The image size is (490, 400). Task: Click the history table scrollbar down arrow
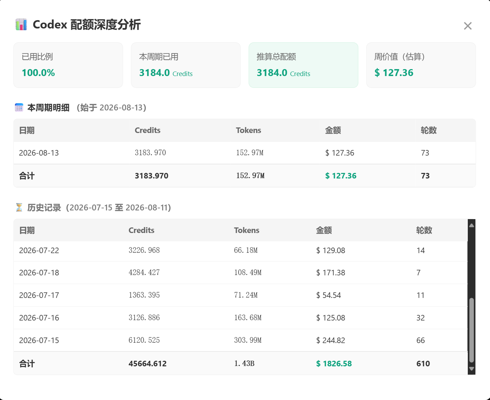click(471, 369)
